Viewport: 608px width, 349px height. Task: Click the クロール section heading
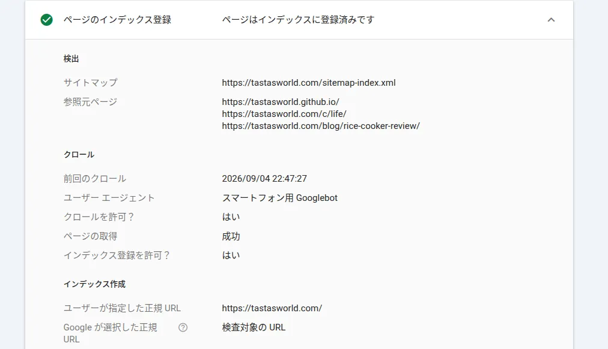point(79,155)
